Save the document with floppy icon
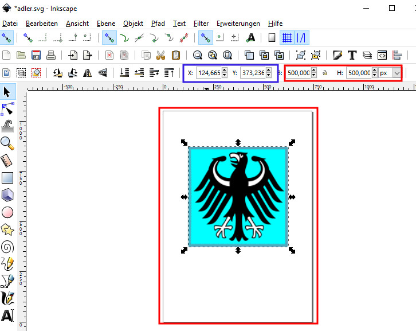The image size is (416, 331). pyautogui.click(x=36, y=55)
